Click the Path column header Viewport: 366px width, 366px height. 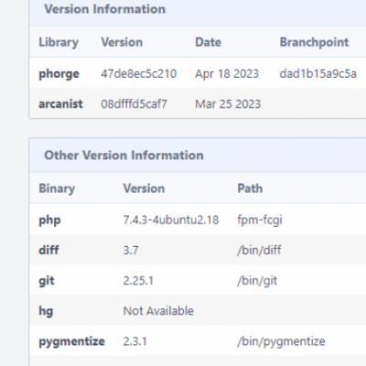pyautogui.click(x=250, y=188)
